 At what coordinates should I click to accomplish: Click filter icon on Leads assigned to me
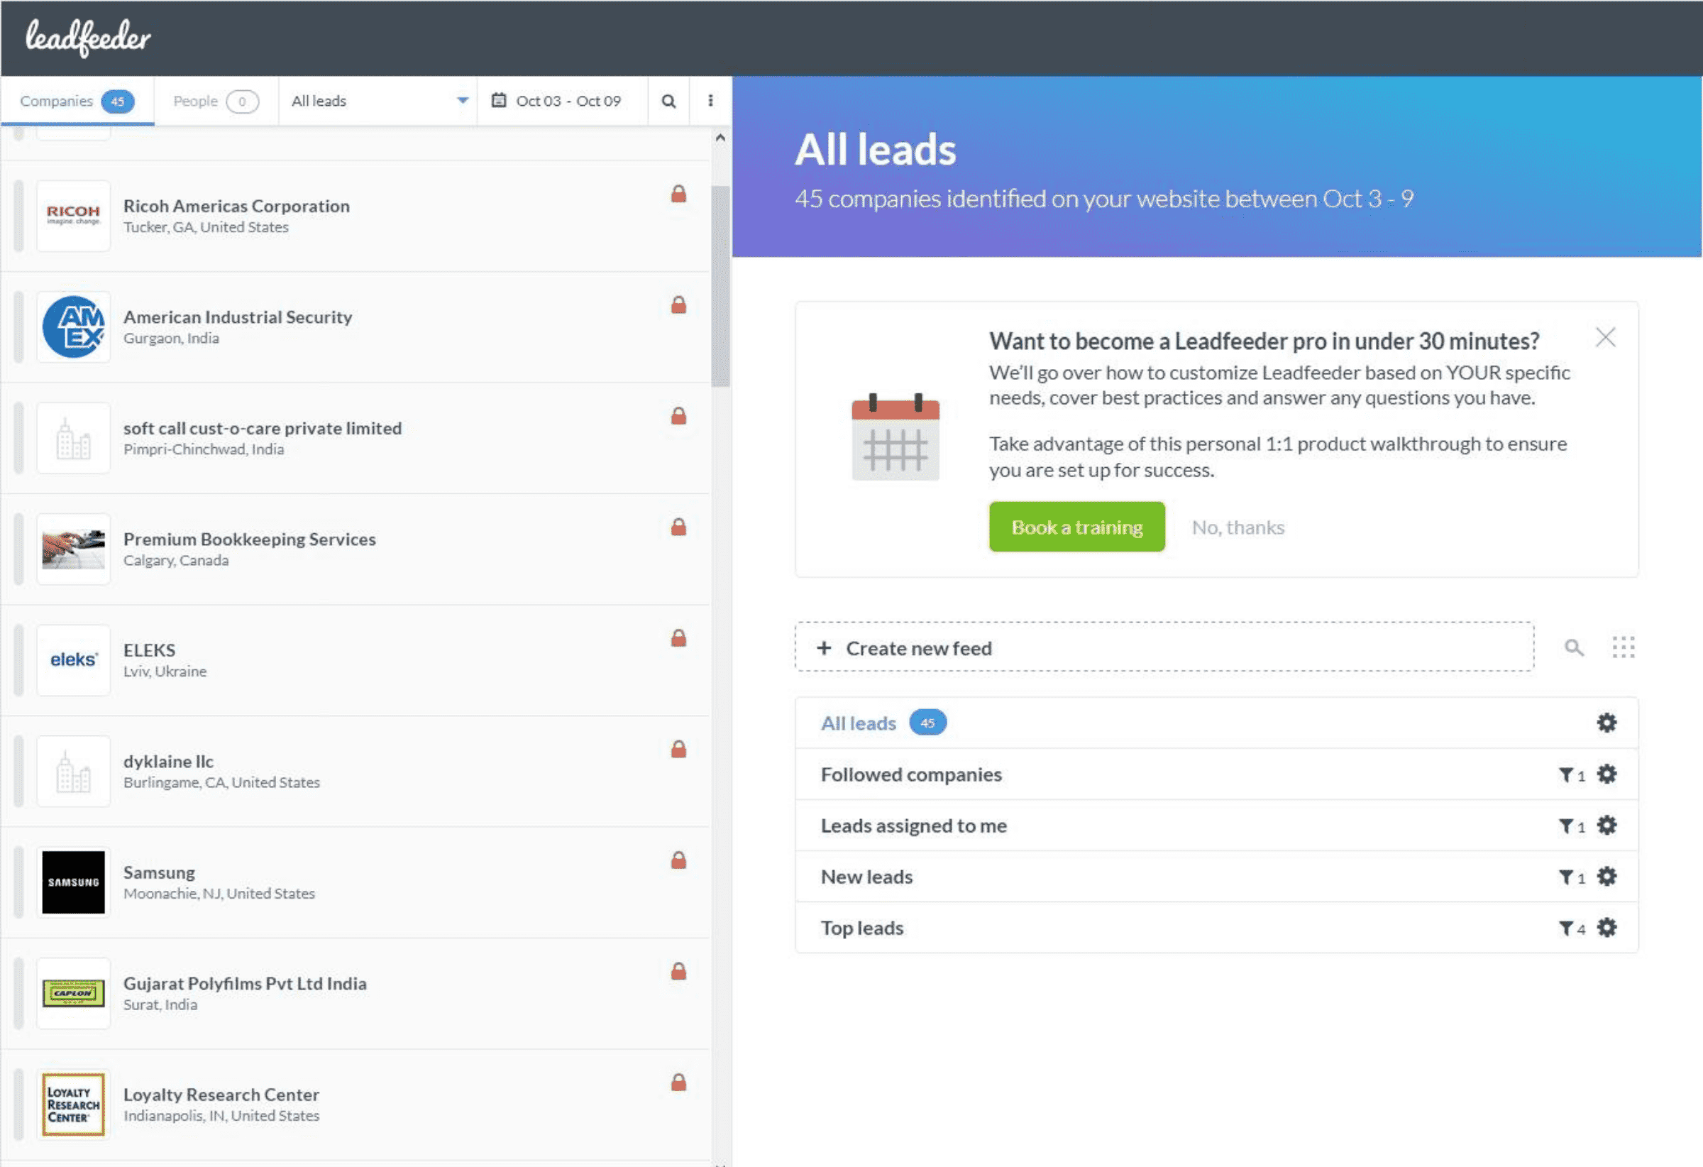click(1565, 826)
